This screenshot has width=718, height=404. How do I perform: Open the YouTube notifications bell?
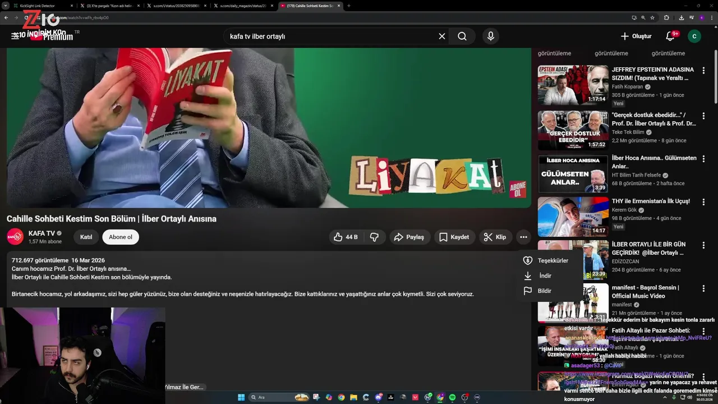pyautogui.click(x=670, y=36)
